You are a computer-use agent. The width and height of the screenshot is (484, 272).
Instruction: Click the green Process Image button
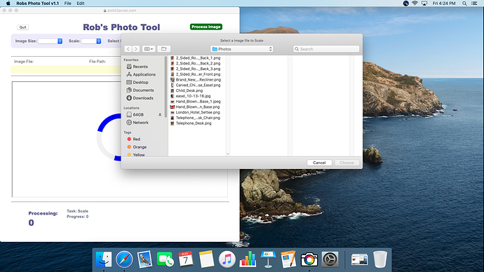[x=206, y=27]
